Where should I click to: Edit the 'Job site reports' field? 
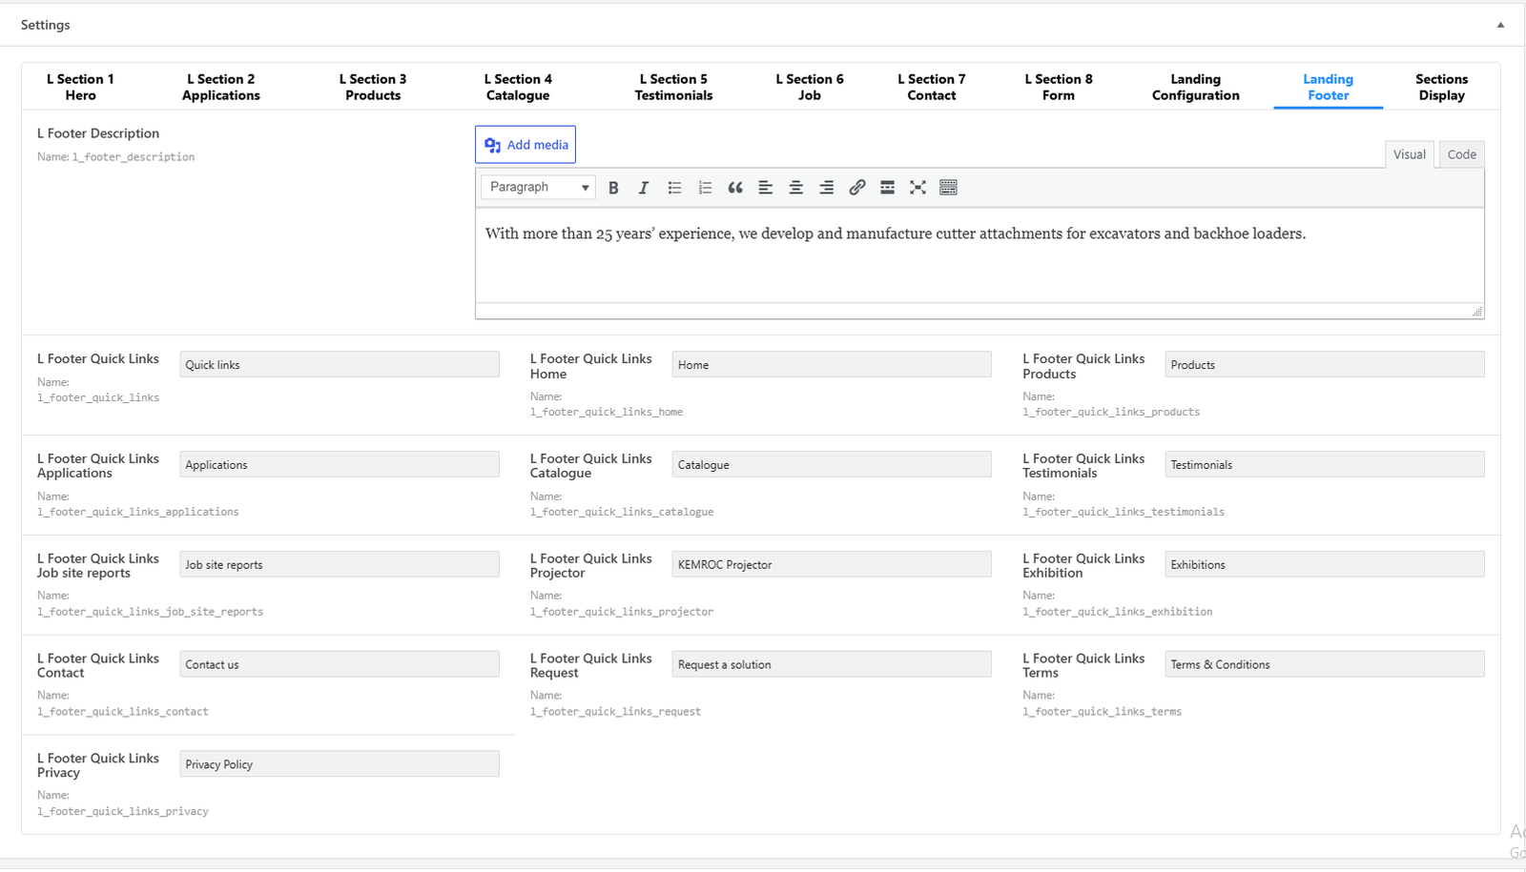point(340,565)
